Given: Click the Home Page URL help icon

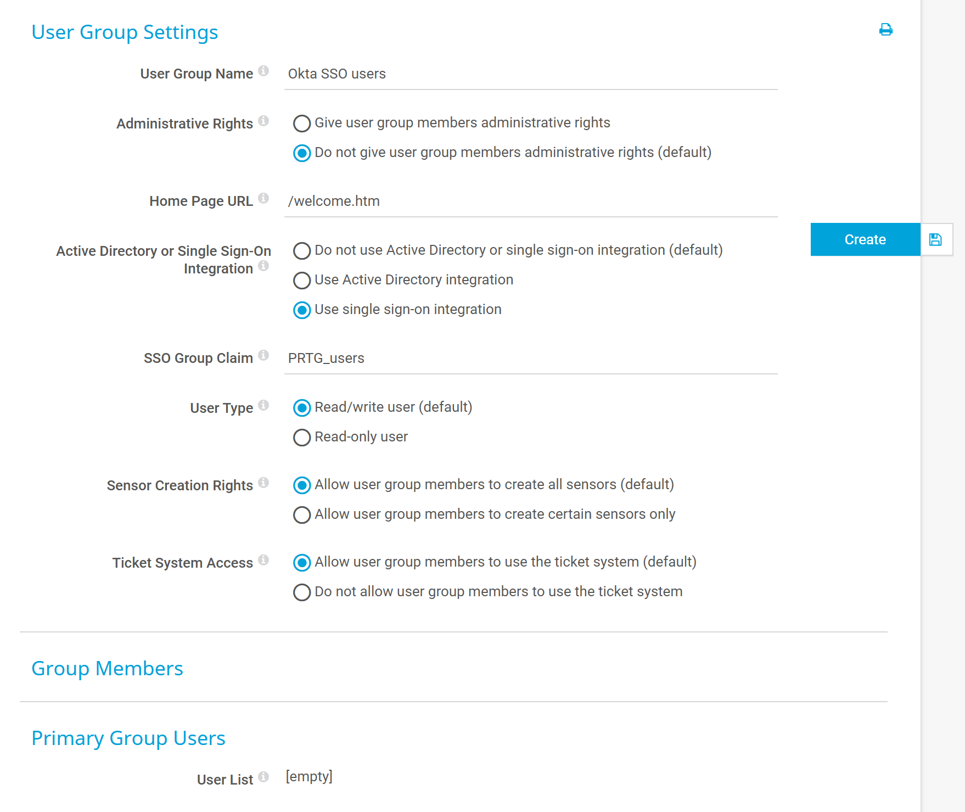Looking at the screenshot, I should pos(263,198).
